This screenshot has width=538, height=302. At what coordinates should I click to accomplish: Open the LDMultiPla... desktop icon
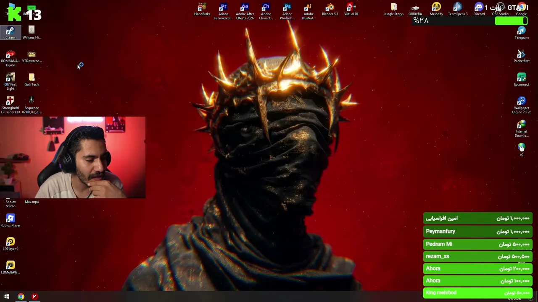pos(11,268)
